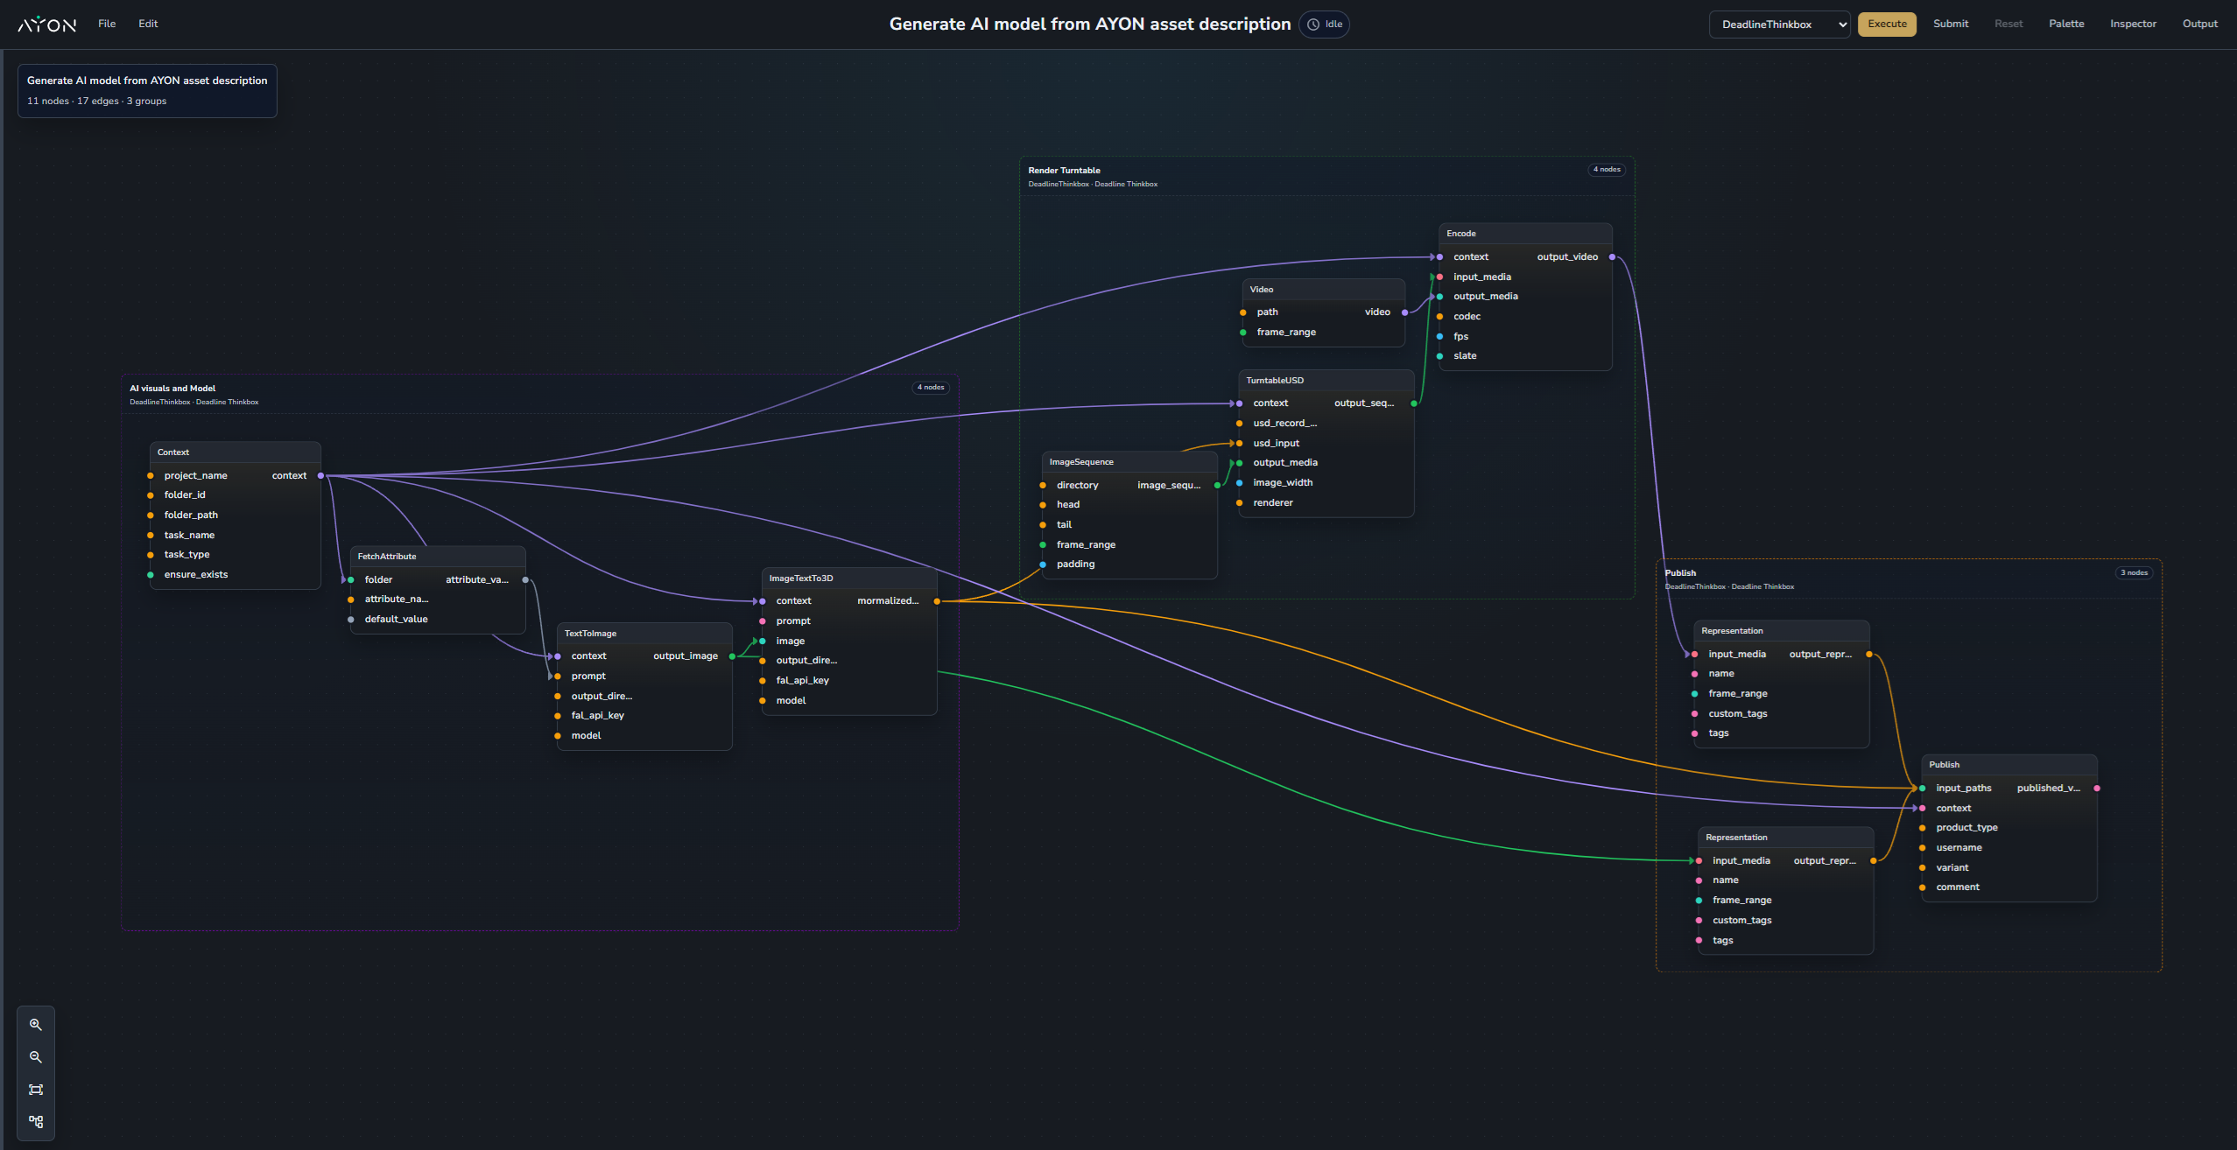The height and width of the screenshot is (1150, 2237).
Task: Open the File menu
Action: click(107, 25)
